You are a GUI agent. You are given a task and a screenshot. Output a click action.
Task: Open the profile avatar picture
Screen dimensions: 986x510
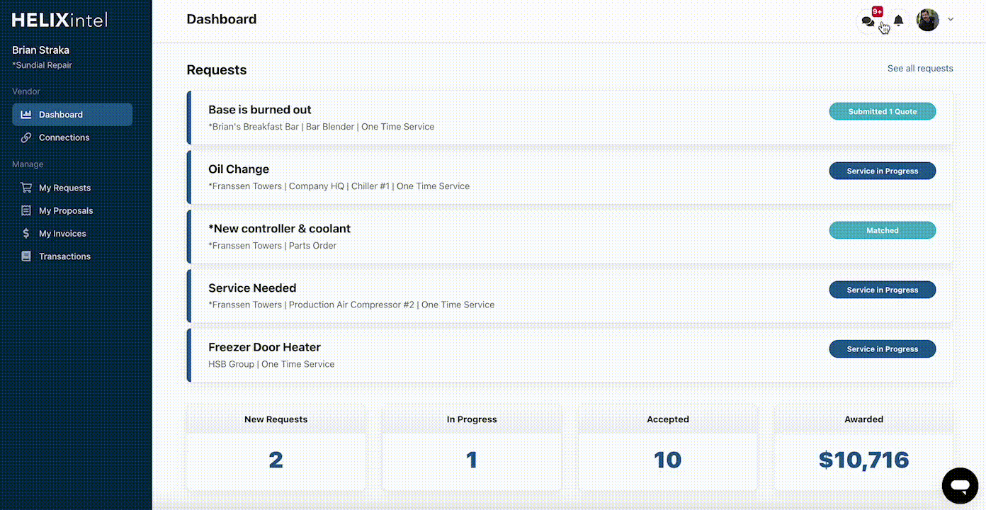(x=927, y=20)
